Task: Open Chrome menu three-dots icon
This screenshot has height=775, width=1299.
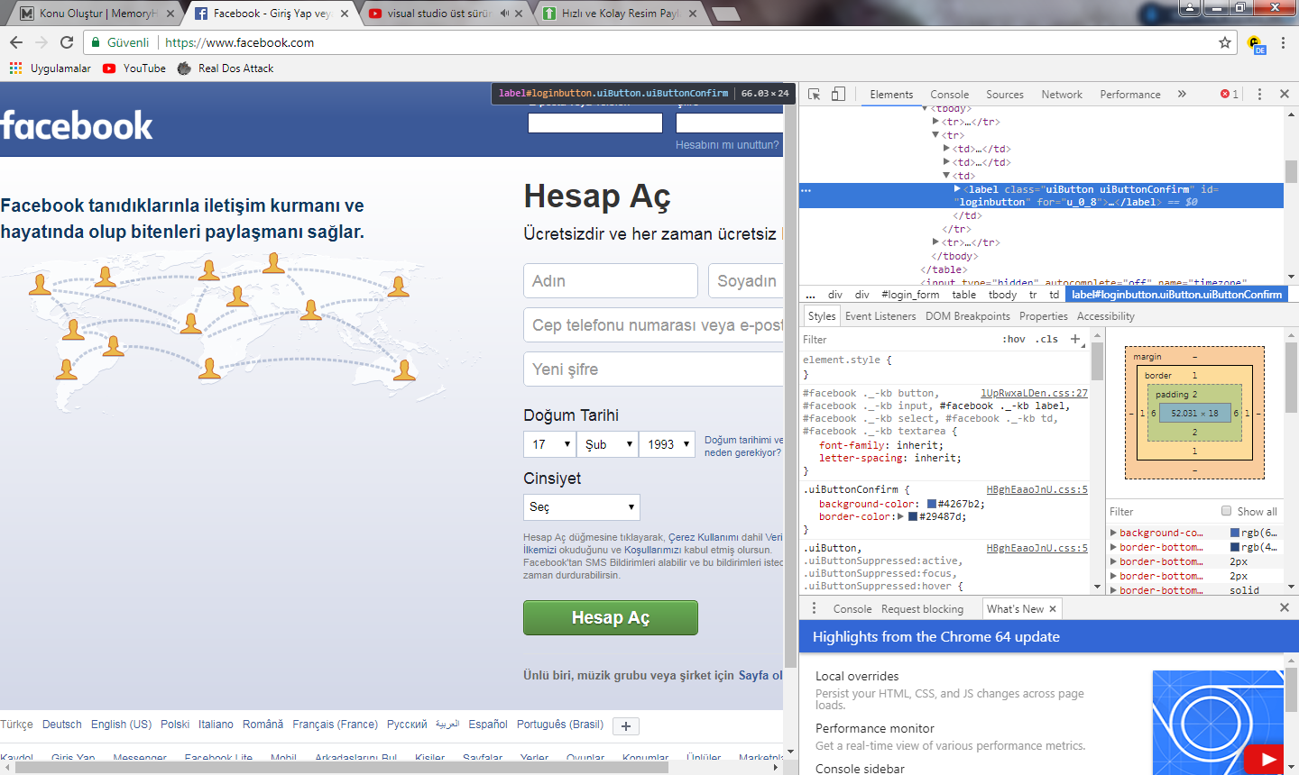Action: coord(1283,42)
